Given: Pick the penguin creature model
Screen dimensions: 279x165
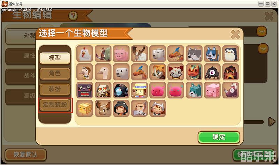Looking at the screenshot, I should point(231,54).
